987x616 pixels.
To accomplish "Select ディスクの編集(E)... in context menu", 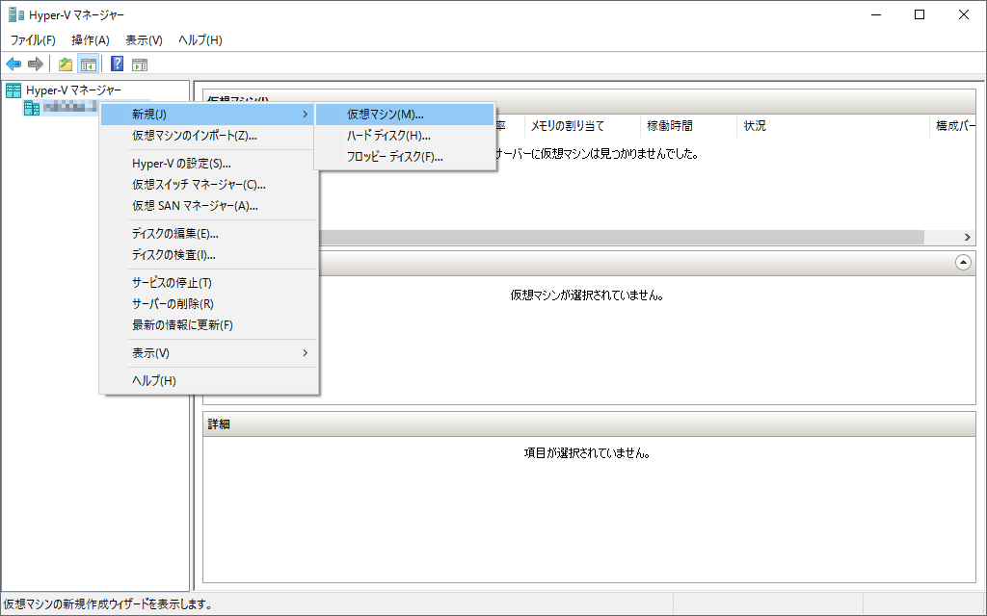I will pos(208,234).
